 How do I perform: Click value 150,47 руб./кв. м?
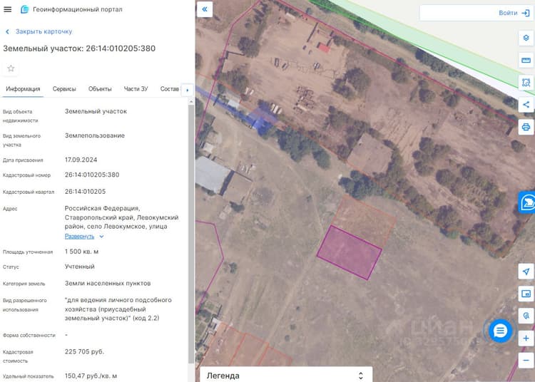pyautogui.click(x=91, y=376)
